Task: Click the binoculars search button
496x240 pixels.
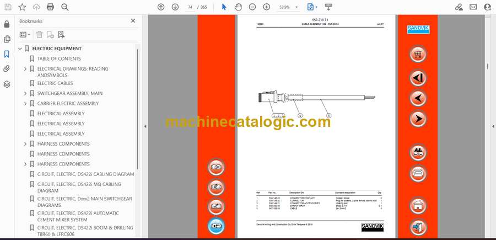Action: point(418,152)
